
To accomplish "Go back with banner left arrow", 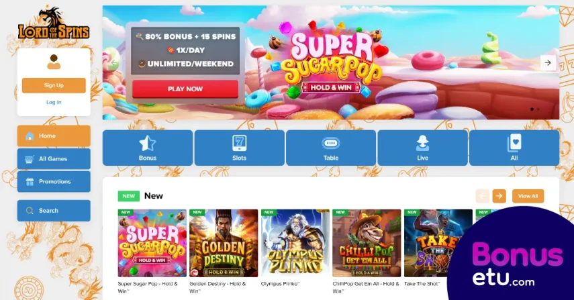I will [x=115, y=63].
